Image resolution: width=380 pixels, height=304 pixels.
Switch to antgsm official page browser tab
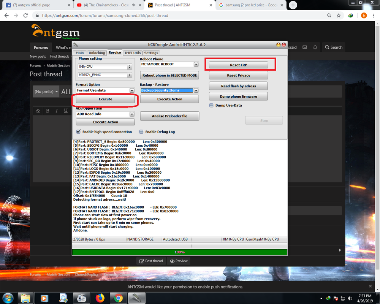tap(38, 5)
